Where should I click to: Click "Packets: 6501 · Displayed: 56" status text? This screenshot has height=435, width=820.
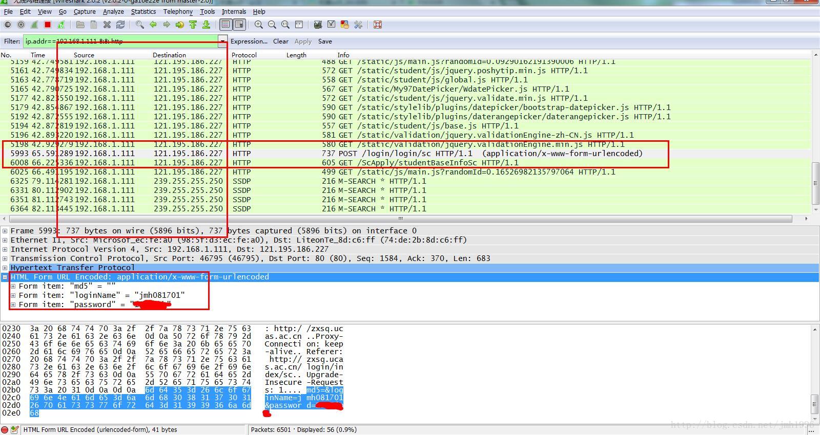[x=303, y=430]
